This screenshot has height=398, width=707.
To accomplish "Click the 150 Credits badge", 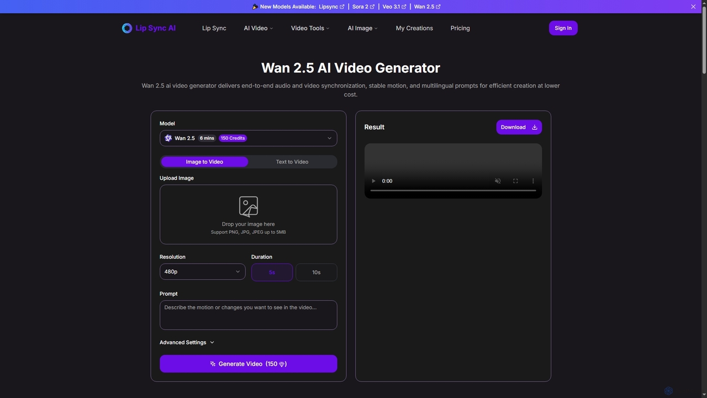I will pyautogui.click(x=233, y=138).
